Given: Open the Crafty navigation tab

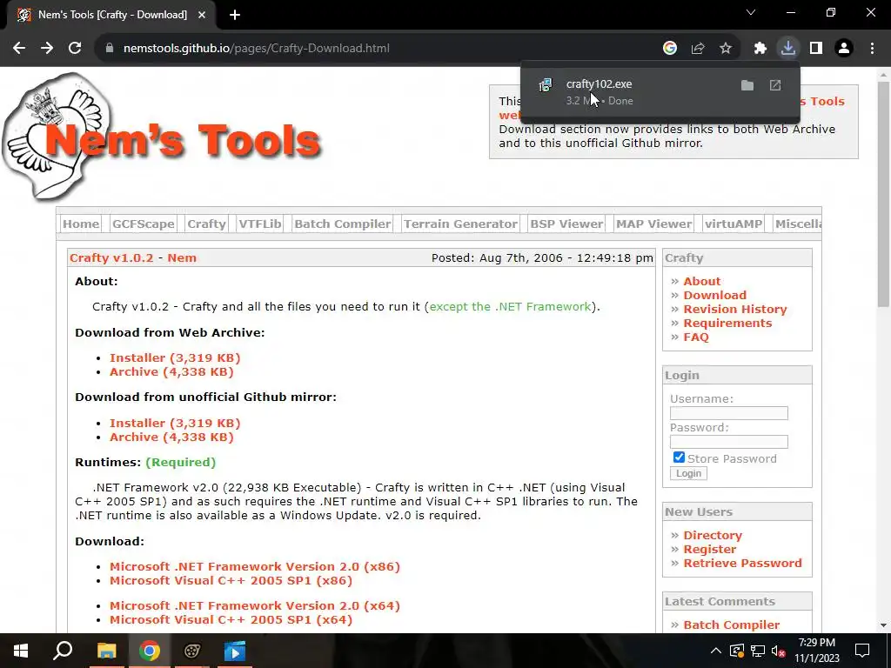Looking at the screenshot, I should (206, 224).
